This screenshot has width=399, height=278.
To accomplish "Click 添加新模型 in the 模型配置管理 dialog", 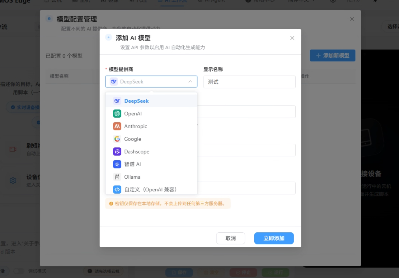I will 332,56.
